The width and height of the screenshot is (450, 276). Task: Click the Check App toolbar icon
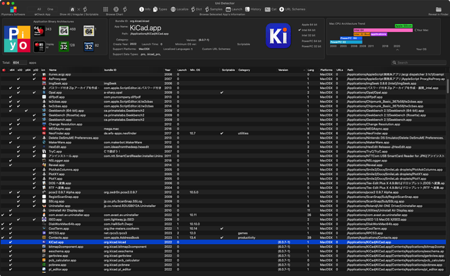(x=42, y=10)
